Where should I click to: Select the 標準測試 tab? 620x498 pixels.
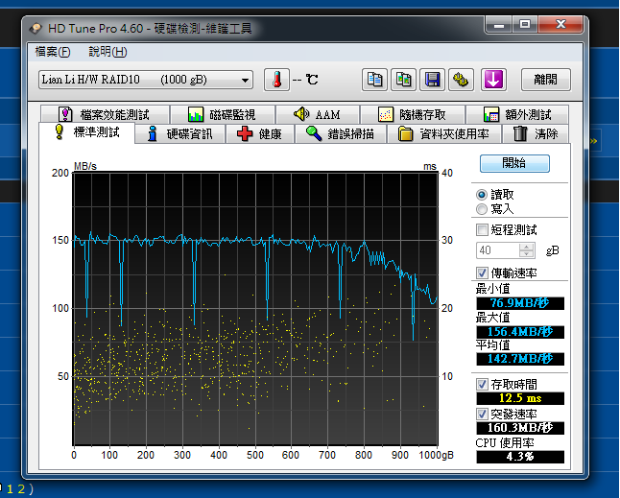coord(87,132)
